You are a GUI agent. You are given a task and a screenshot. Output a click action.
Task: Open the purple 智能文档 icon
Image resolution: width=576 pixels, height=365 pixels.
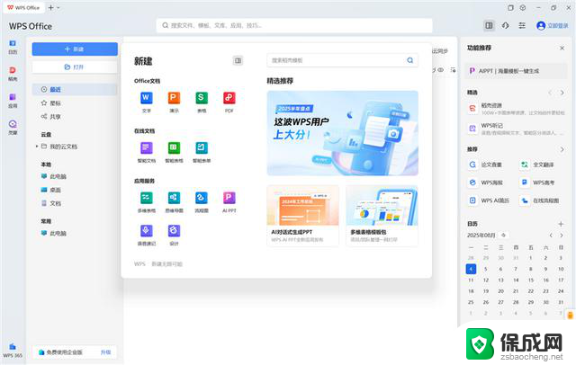pyautogui.click(x=146, y=147)
